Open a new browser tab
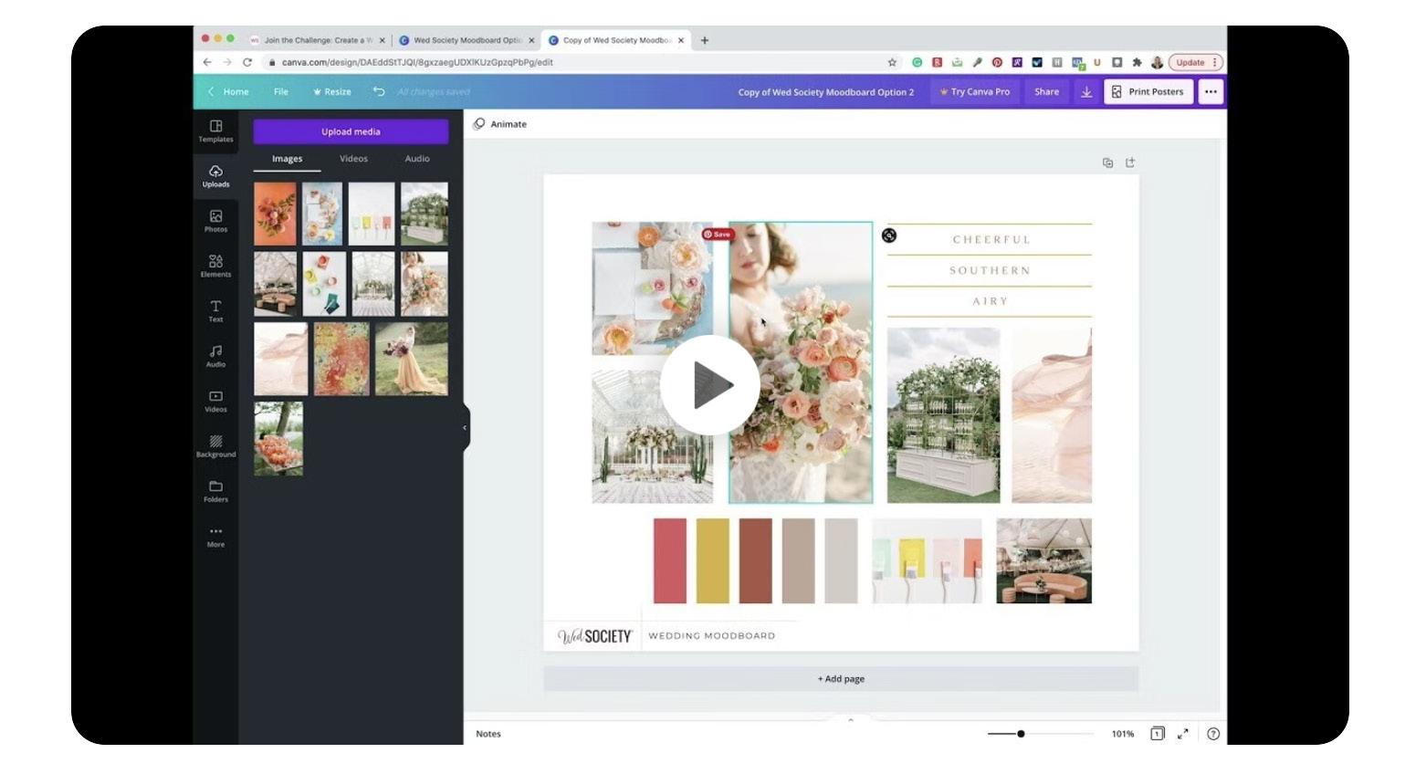This screenshot has width=1426, height=774. pos(705,40)
